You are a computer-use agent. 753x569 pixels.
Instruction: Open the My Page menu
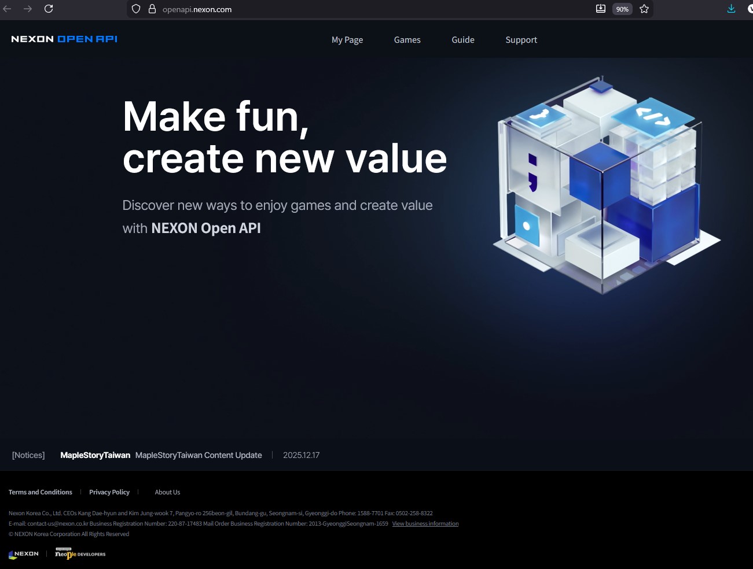pyautogui.click(x=347, y=40)
